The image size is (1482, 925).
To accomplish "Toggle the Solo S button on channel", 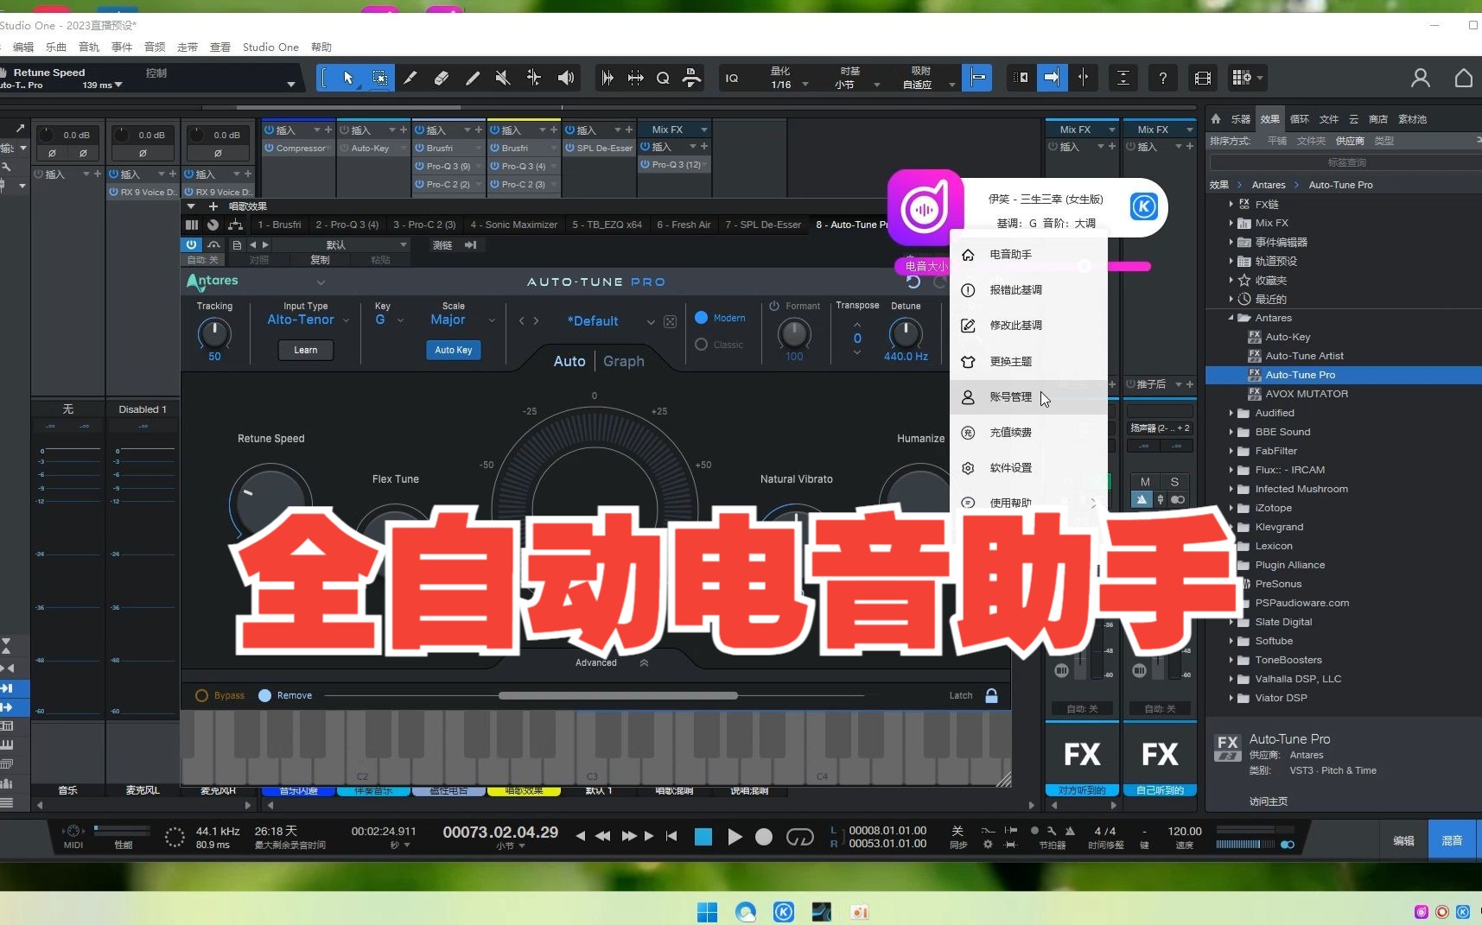I will point(1174,482).
